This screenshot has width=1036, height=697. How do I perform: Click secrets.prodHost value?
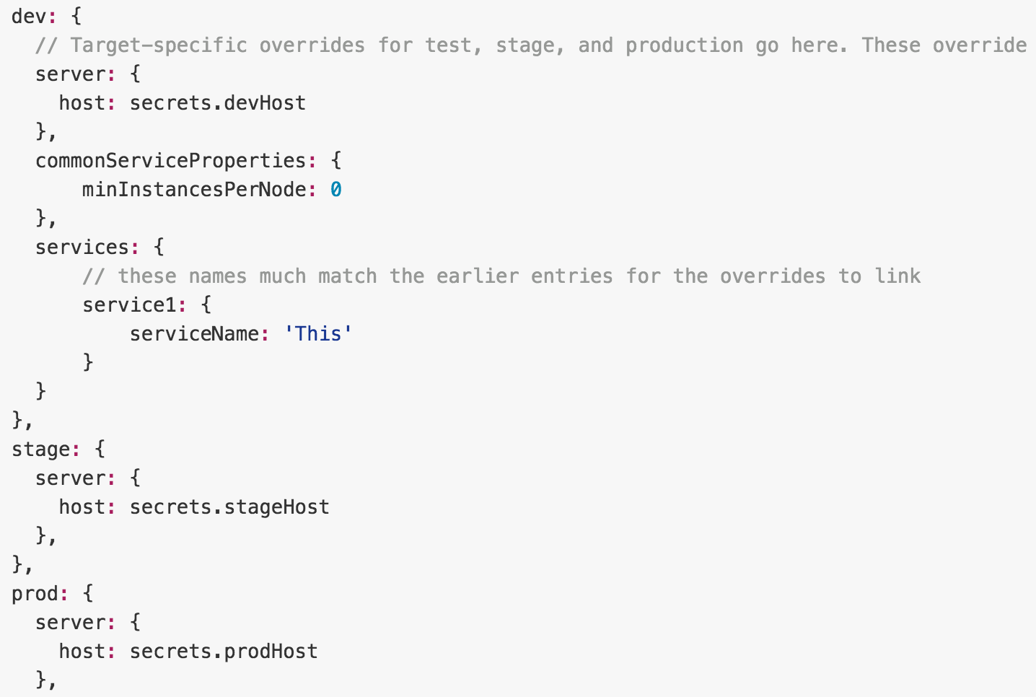[x=224, y=652]
